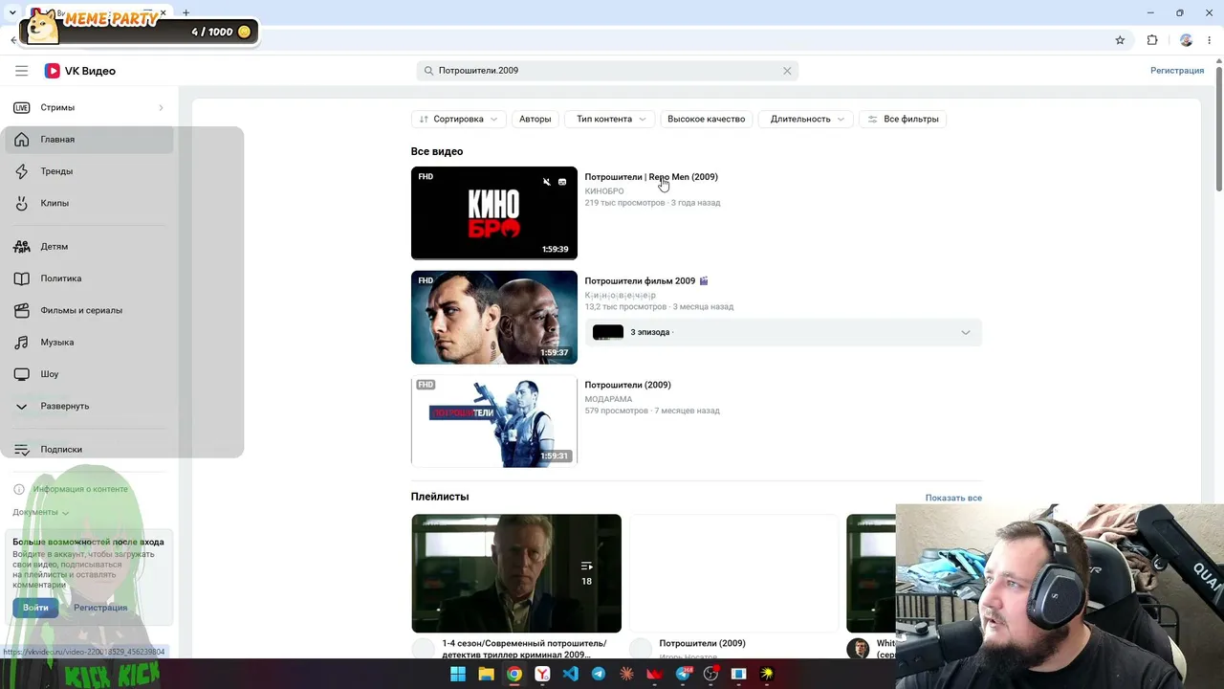1224x689 pixels.
Task: Open the Chrome profile avatar
Action: [1186, 40]
